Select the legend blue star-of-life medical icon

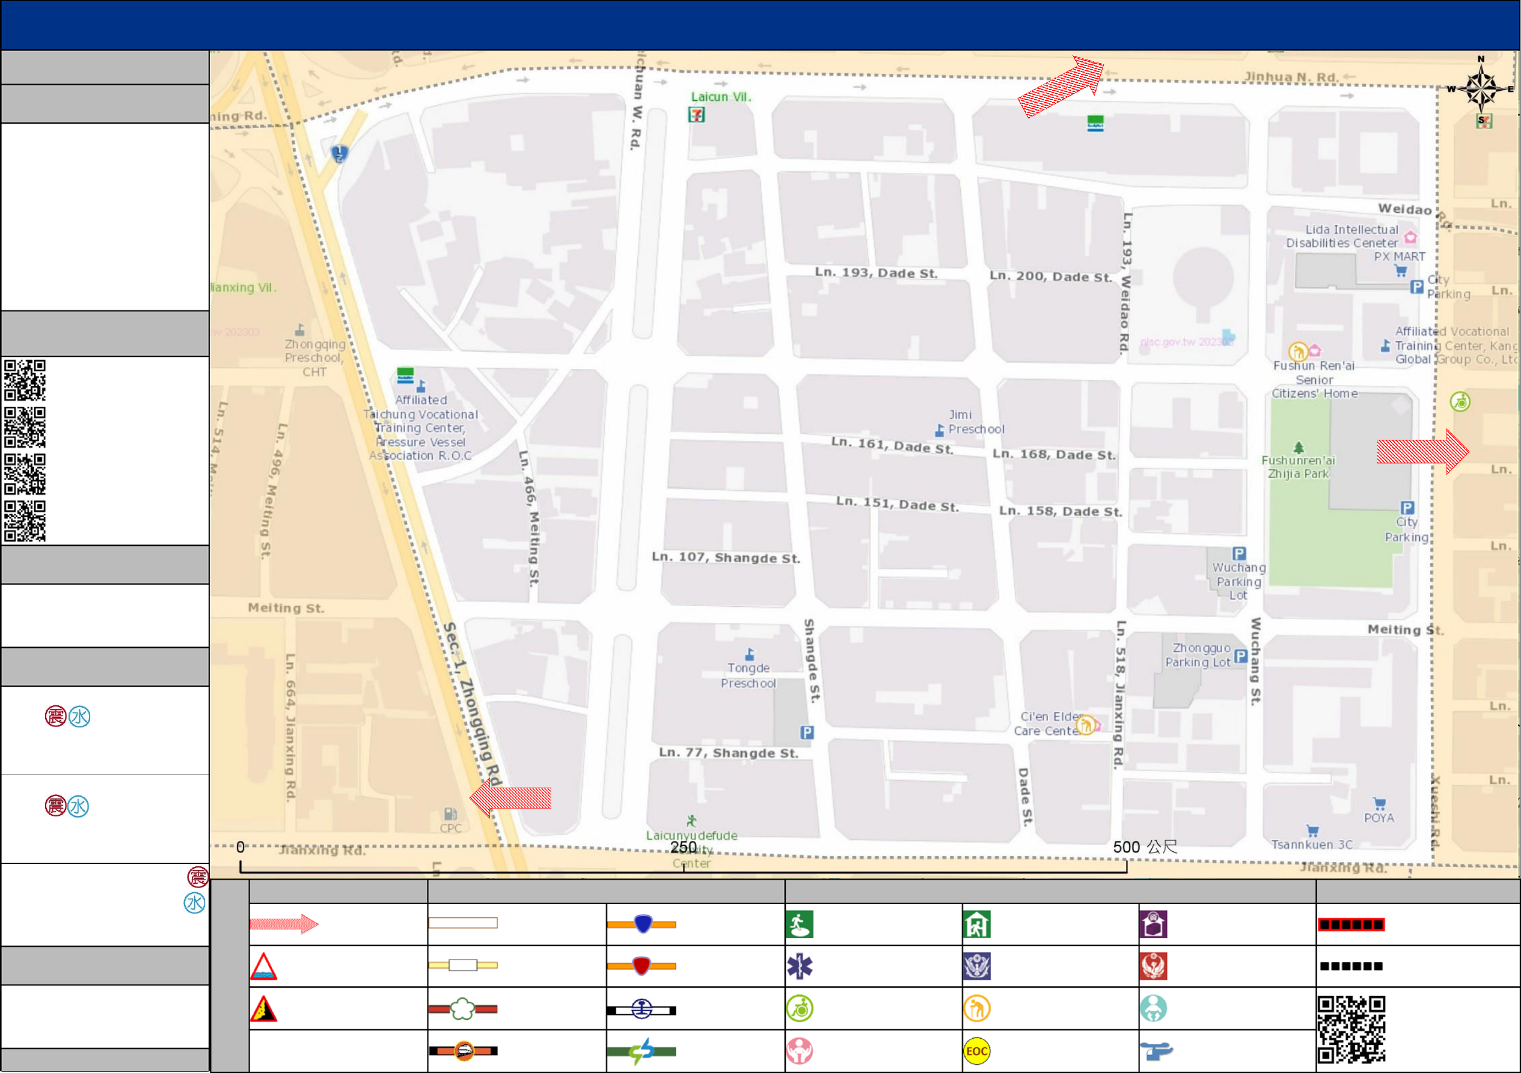pyautogui.click(x=800, y=967)
